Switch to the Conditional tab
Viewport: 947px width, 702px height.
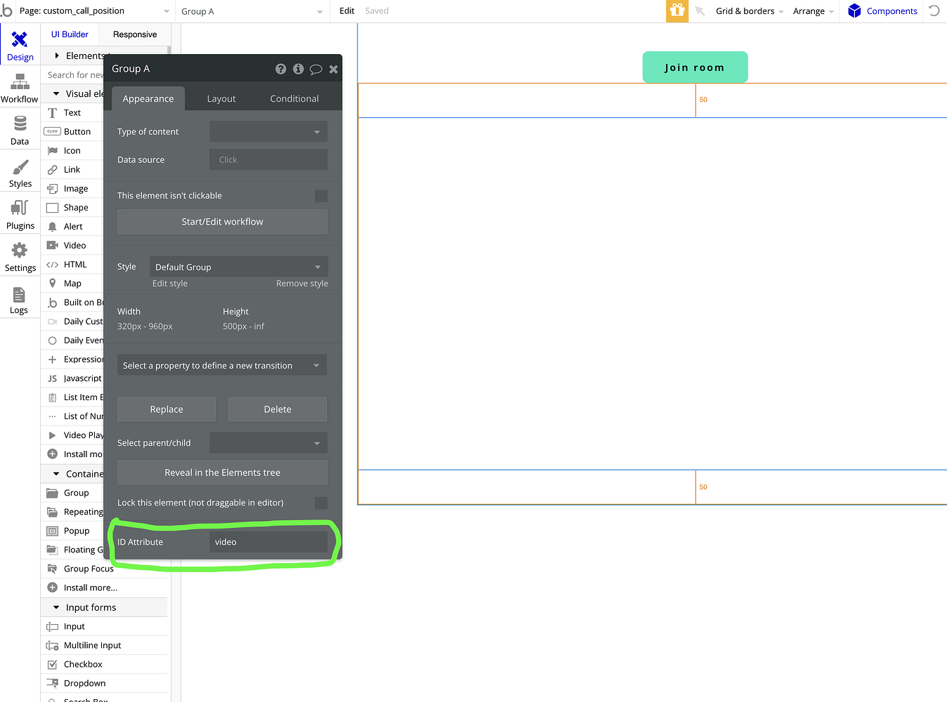(294, 98)
